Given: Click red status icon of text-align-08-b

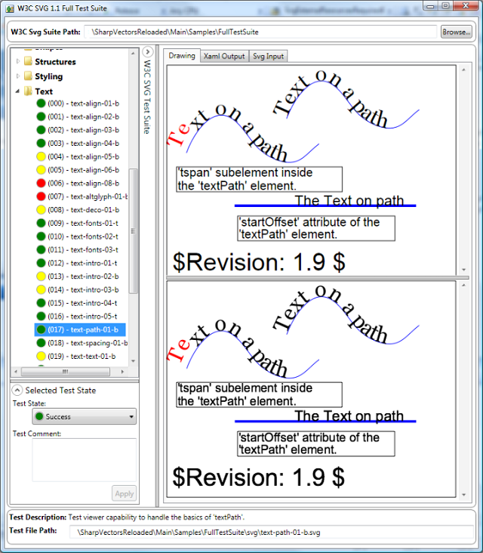Looking at the screenshot, I should [41, 183].
